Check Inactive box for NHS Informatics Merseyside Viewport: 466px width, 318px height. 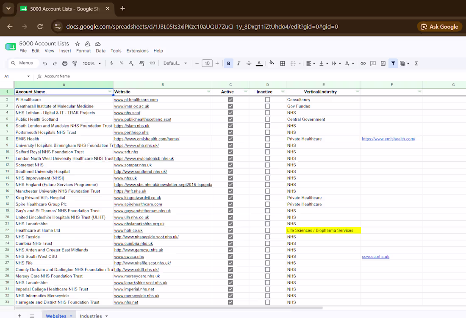[x=267, y=296]
